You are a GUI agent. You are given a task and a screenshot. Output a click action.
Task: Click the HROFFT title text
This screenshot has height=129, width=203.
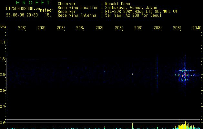click(33, 3)
